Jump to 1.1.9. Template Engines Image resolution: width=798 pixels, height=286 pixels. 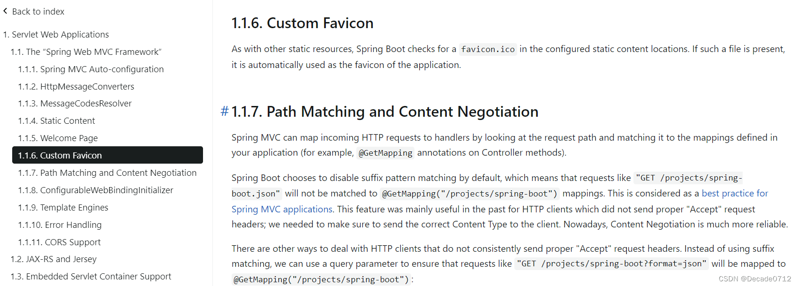63,207
